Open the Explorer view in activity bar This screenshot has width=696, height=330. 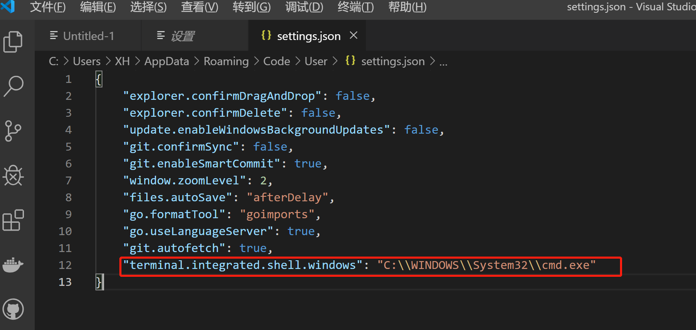[x=13, y=42]
